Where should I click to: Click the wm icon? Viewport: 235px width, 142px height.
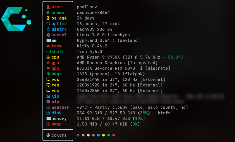pos(48,40)
